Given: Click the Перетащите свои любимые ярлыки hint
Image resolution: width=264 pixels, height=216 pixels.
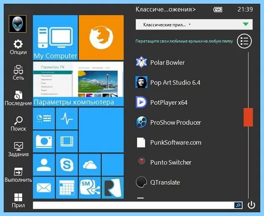Looking at the screenshot, I should pyautogui.click(x=184, y=41).
